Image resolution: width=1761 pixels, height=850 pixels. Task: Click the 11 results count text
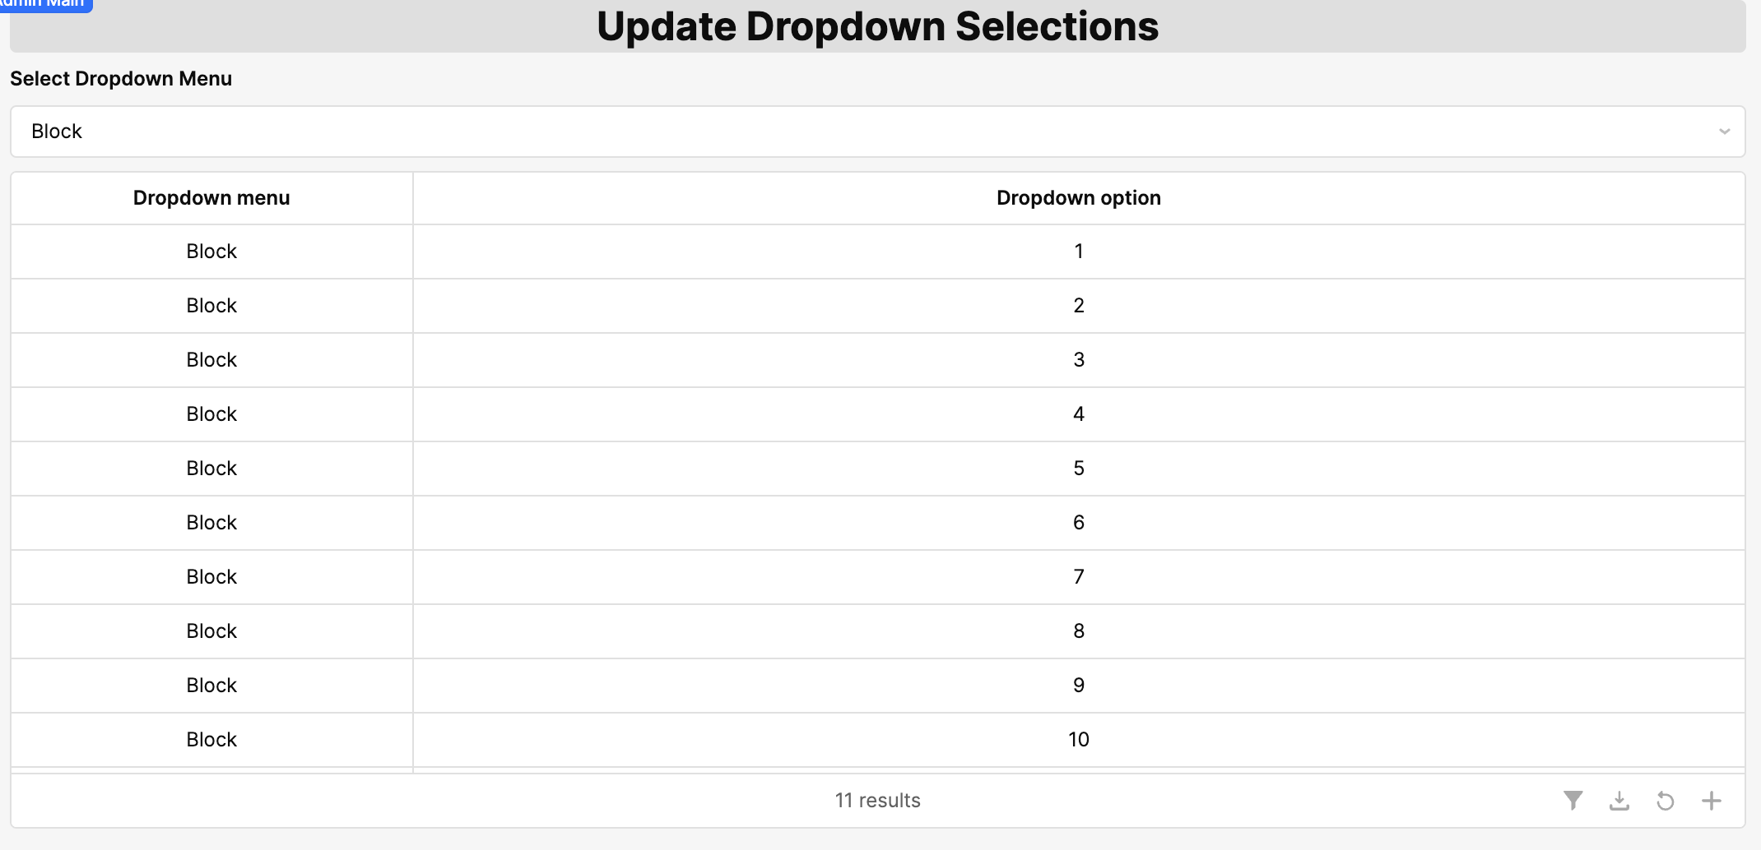pyautogui.click(x=877, y=801)
